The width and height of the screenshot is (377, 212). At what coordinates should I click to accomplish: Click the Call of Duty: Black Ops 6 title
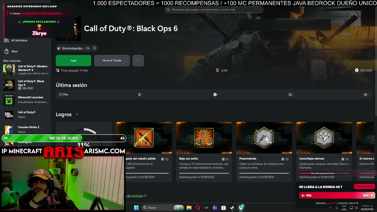[x=131, y=29]
